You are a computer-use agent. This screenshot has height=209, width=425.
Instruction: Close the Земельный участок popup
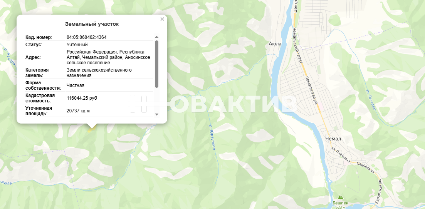(162, 19)
